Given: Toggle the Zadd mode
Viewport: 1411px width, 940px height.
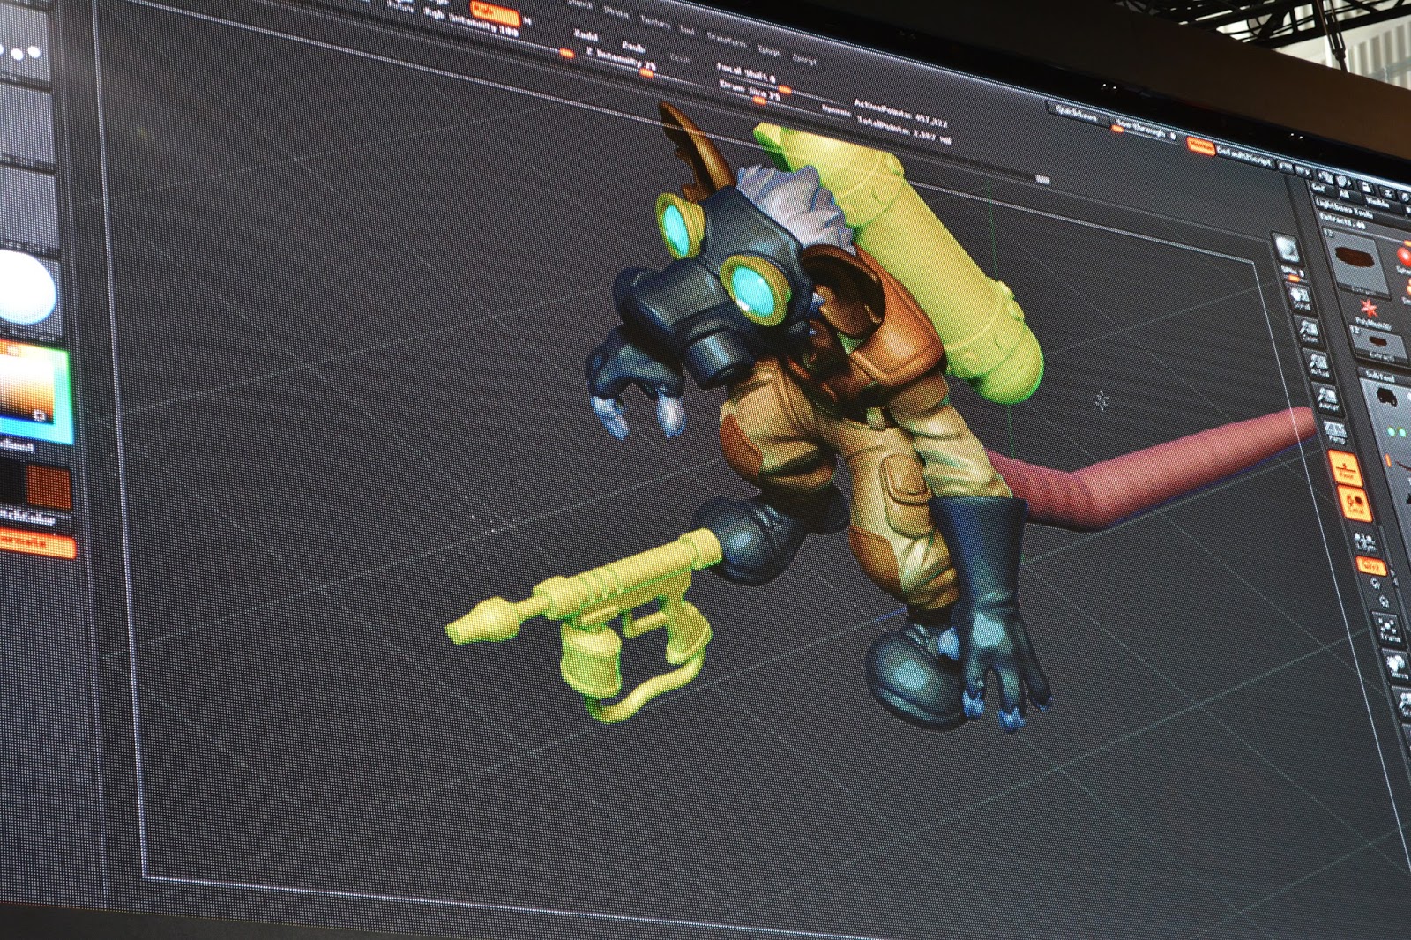Looking at the screenshot, I should 586,36.
